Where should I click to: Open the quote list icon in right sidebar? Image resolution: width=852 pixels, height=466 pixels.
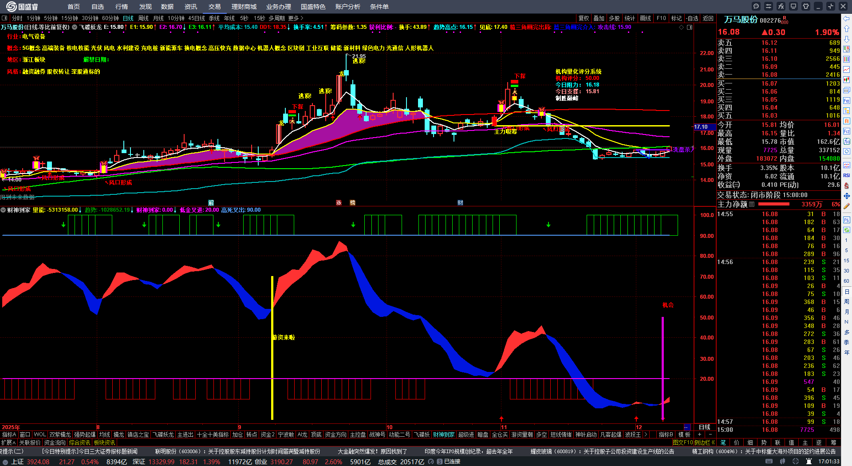tap(847, 49)
